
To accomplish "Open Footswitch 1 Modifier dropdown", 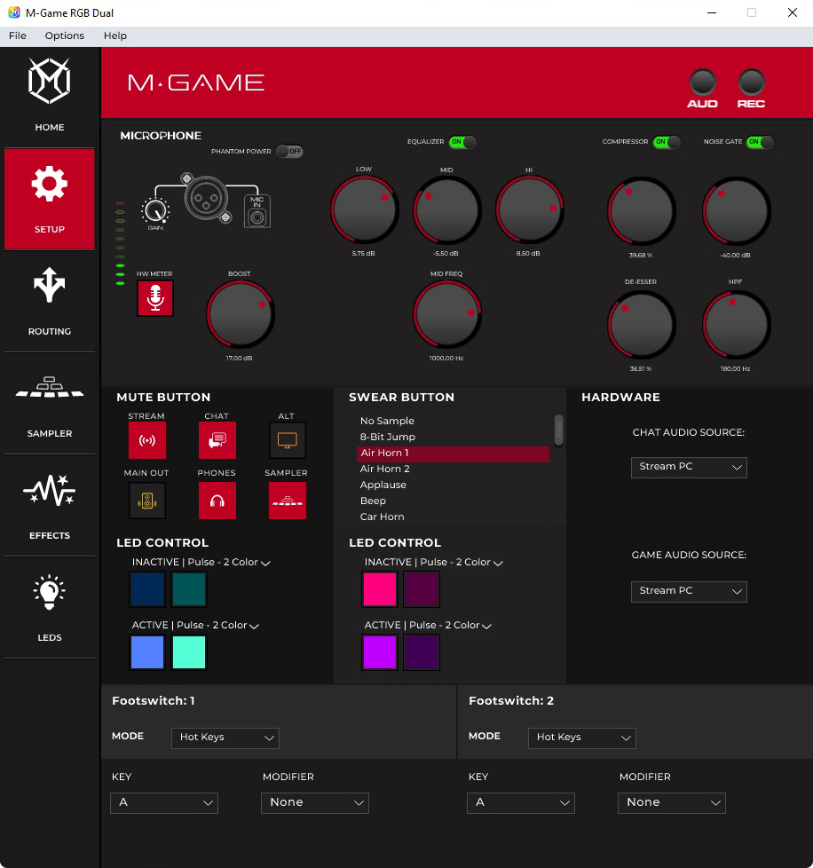I will click(x=315, y=802).
